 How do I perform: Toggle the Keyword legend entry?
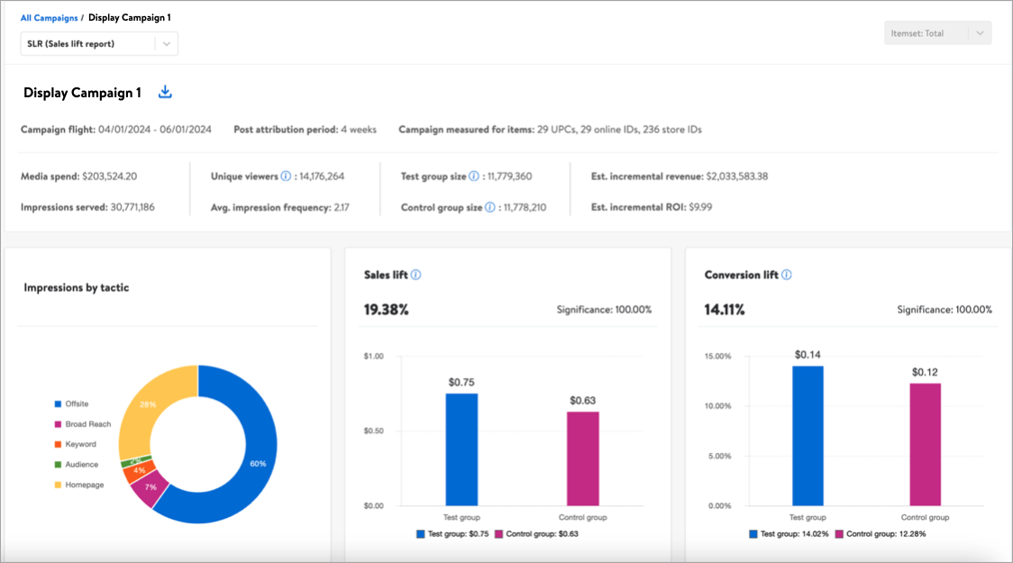pos(79,444)
